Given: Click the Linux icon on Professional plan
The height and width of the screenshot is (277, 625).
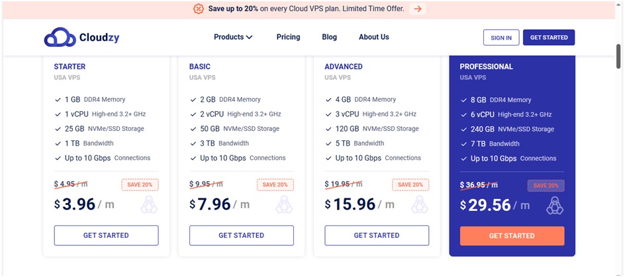Looking at the screenshot, I should pos(555,206).
